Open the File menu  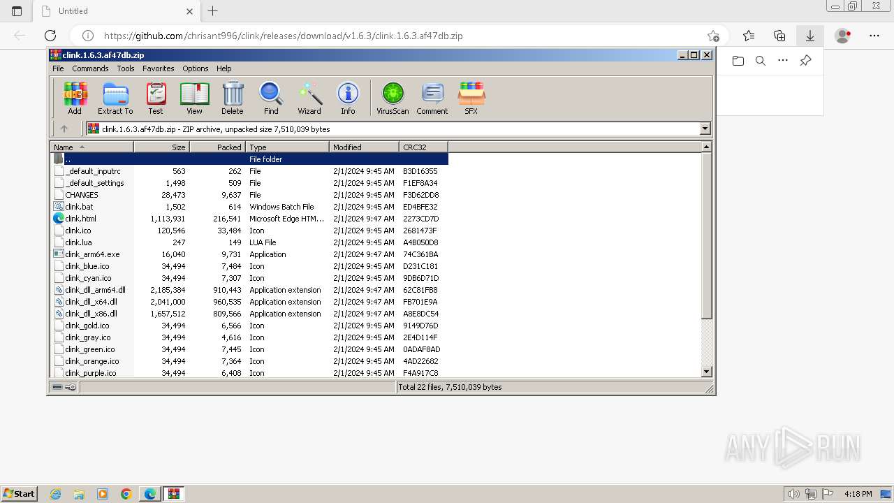[x=58, y=68]
